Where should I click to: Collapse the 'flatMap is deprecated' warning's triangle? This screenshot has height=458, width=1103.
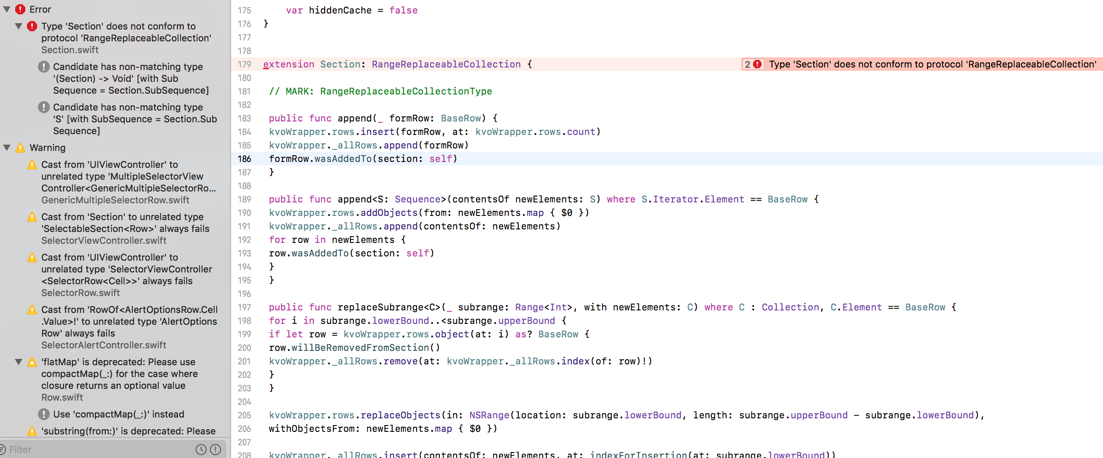coord(19,362)
